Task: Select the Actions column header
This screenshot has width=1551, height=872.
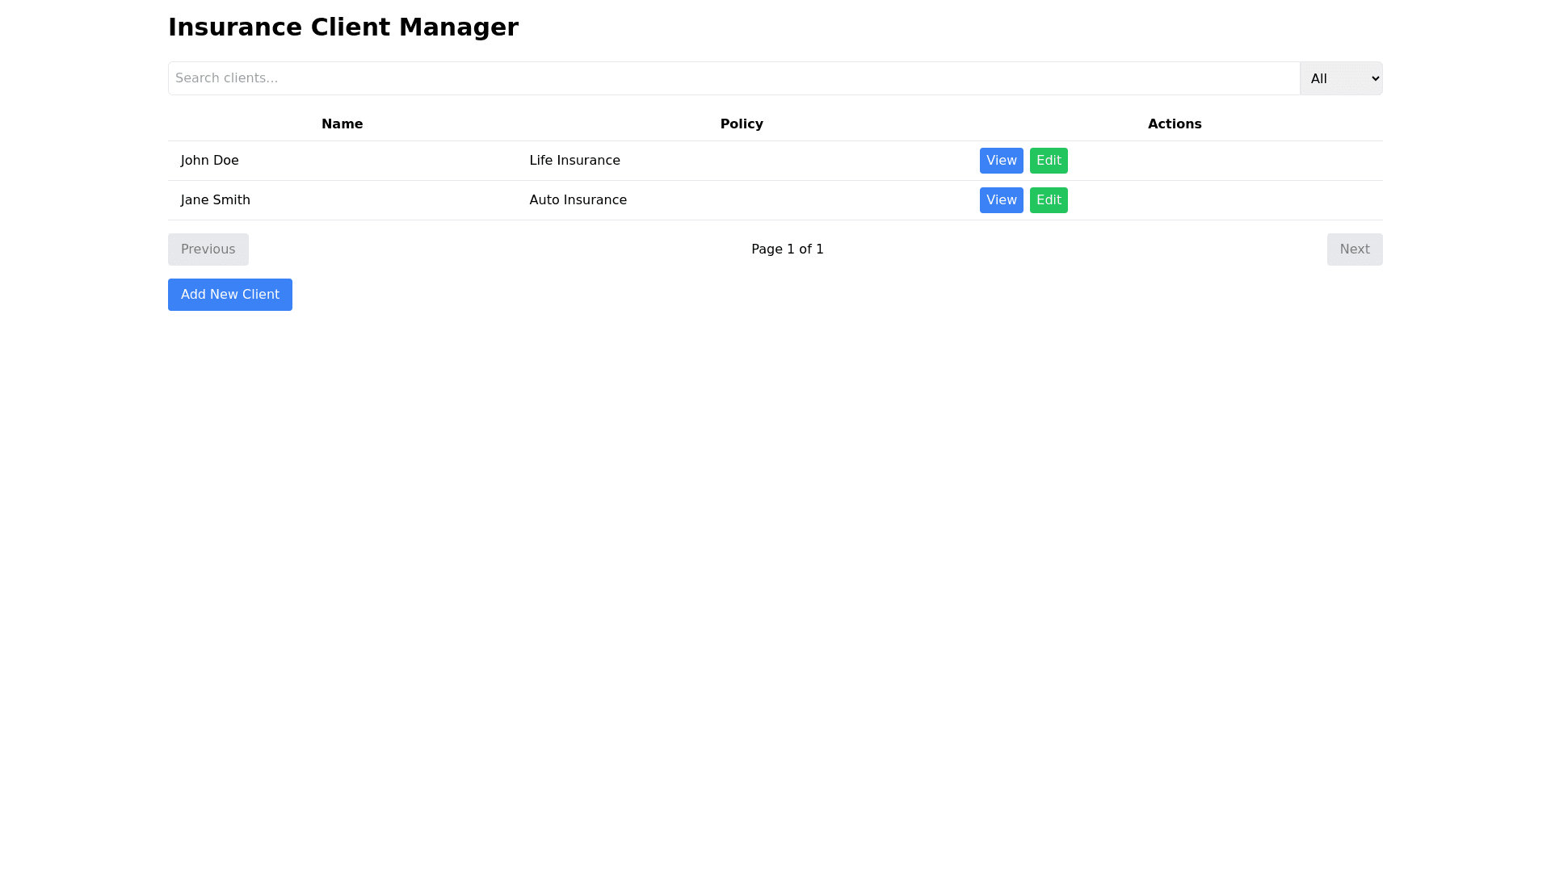Action: (1175, 124)
